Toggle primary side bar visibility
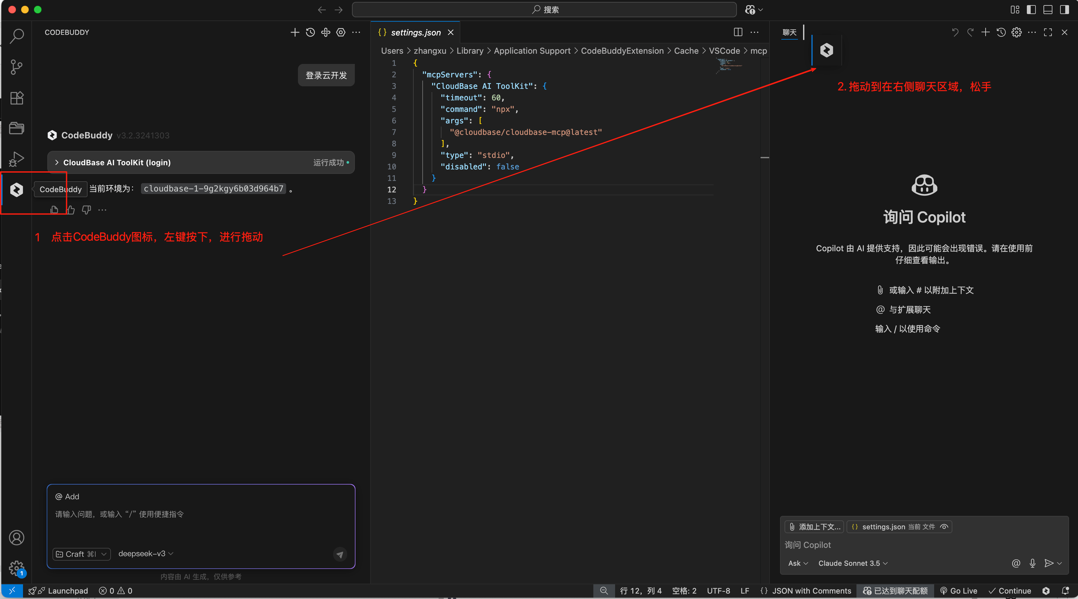 1031,10
